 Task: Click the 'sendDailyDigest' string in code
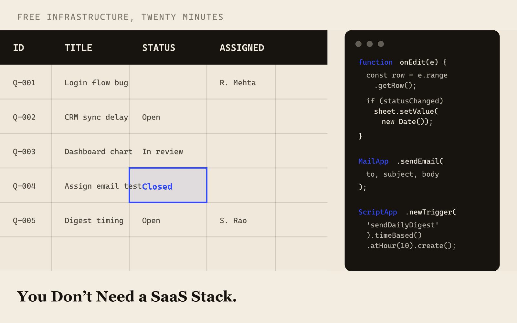(x=403, y=225)
